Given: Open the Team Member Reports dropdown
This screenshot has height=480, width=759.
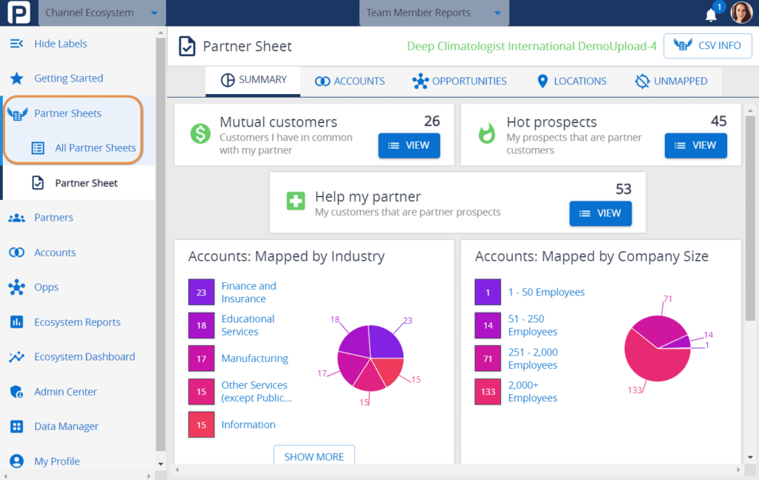Looking at the screenshot, I should (434, 13).
